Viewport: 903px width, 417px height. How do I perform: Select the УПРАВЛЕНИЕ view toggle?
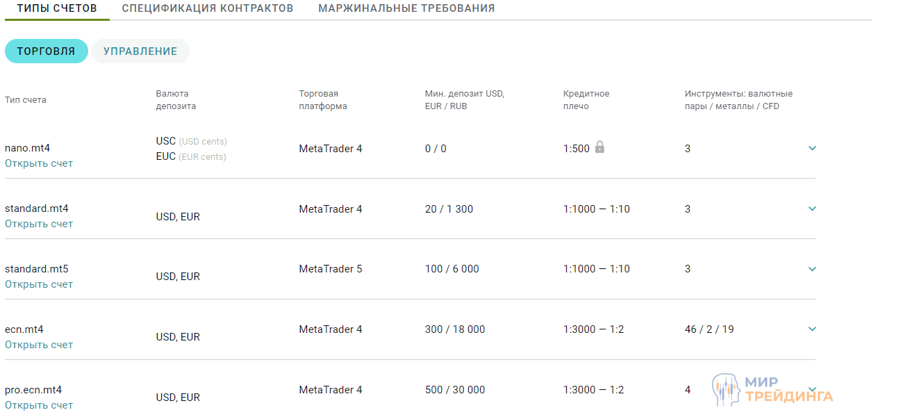[x=140, y=51]
